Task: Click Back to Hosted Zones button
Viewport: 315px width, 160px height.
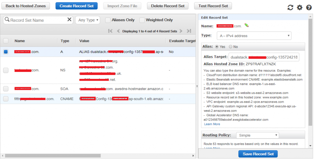Action: [26, 6]
